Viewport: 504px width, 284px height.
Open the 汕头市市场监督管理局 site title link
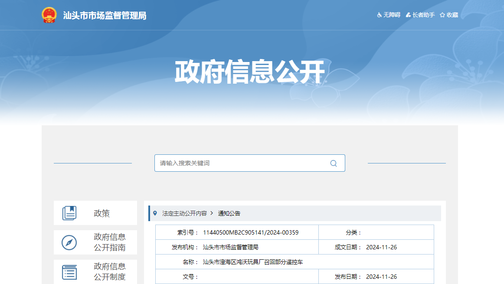[x=105, y=16]
